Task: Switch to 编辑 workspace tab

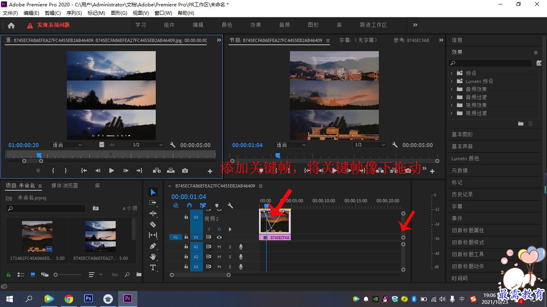Action: click(x=198, y=25)
